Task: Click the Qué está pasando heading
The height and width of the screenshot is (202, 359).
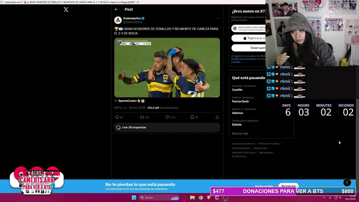Action: 248,78
